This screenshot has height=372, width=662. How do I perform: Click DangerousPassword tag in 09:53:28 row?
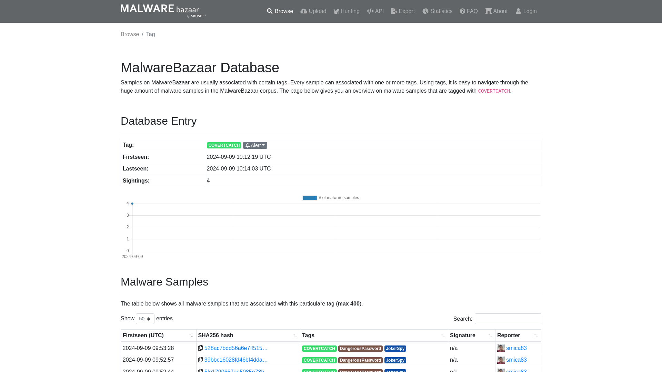click(x=360, y=349)
